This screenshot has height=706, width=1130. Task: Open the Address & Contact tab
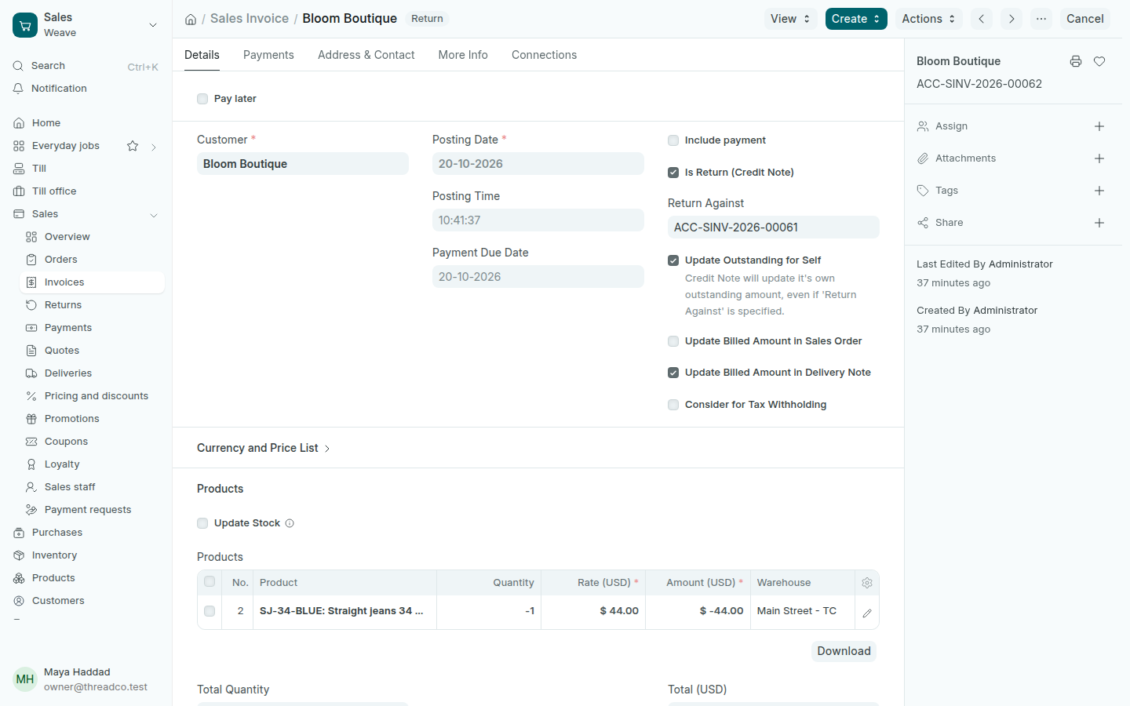click(x=366, y=55)
